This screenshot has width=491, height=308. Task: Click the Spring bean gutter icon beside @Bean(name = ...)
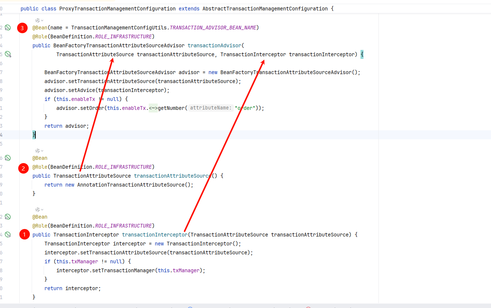pos(7,28)
